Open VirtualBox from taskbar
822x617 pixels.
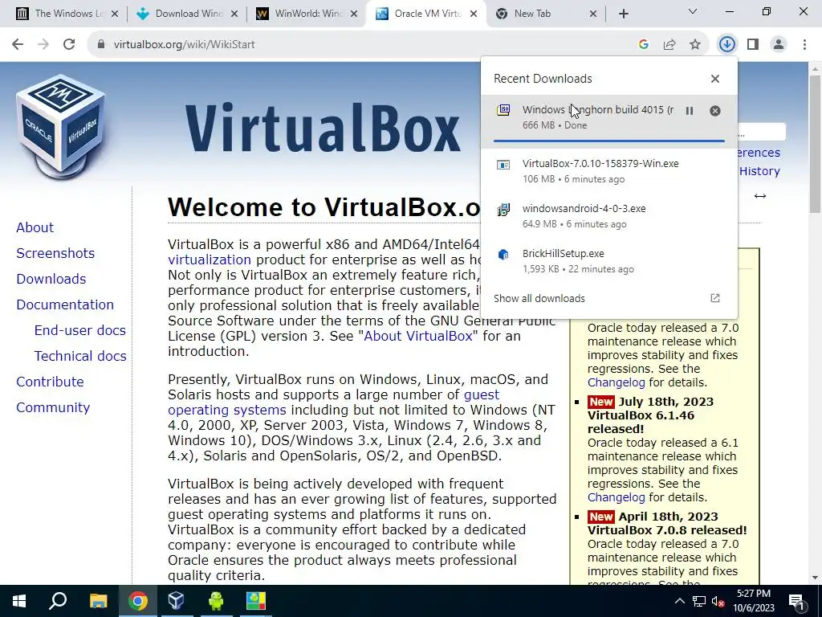[x=176, y=601]
